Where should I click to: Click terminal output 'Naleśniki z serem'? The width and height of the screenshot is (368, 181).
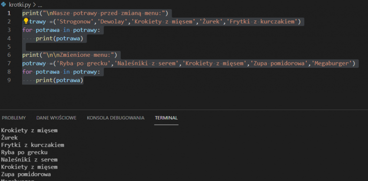click(29, 160)
